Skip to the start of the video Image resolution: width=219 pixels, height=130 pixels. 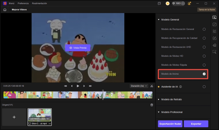pos(65,86)
